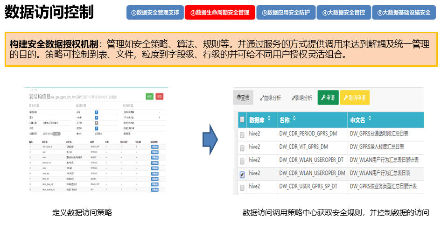Click the green button beside 表结构信息 title

[x=149, y=97]
